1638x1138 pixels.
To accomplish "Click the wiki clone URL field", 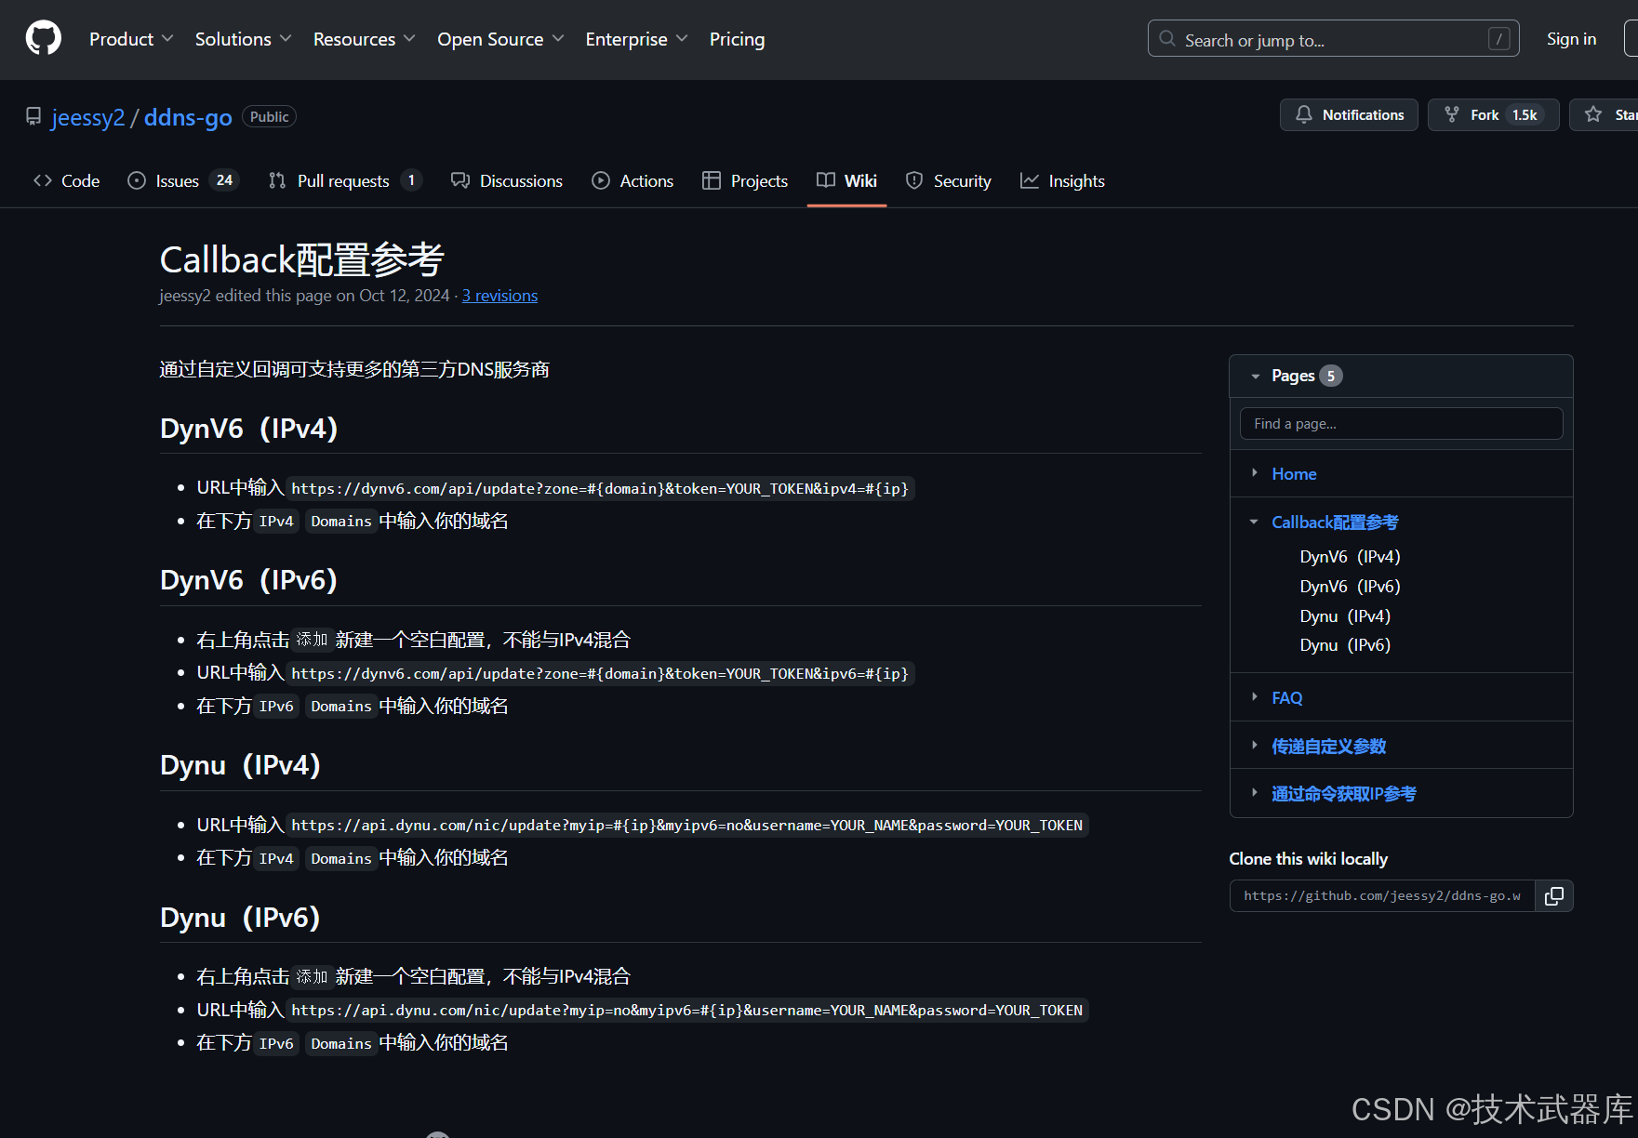I will (x=1382, y=896).
